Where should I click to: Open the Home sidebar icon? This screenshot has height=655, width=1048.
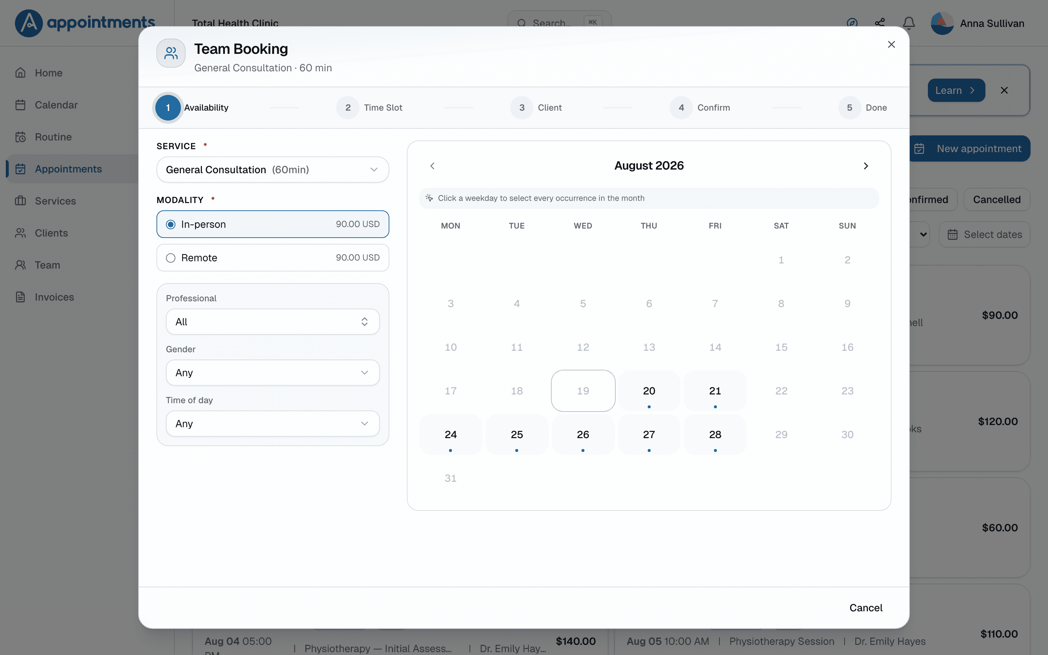click(20, 73)
